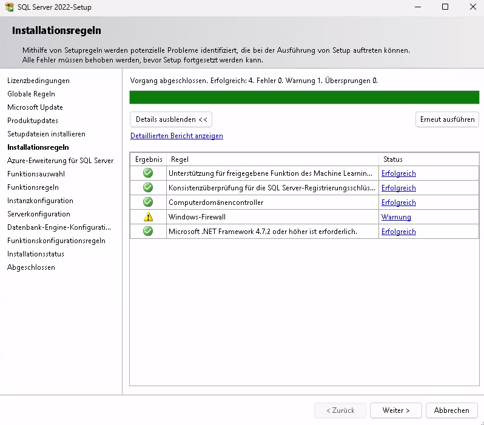This screenshot has height=425, width=484.
Task: Open Erfolgreich link for Computerdomänencontroller
Action: click(x=398, y=202)
